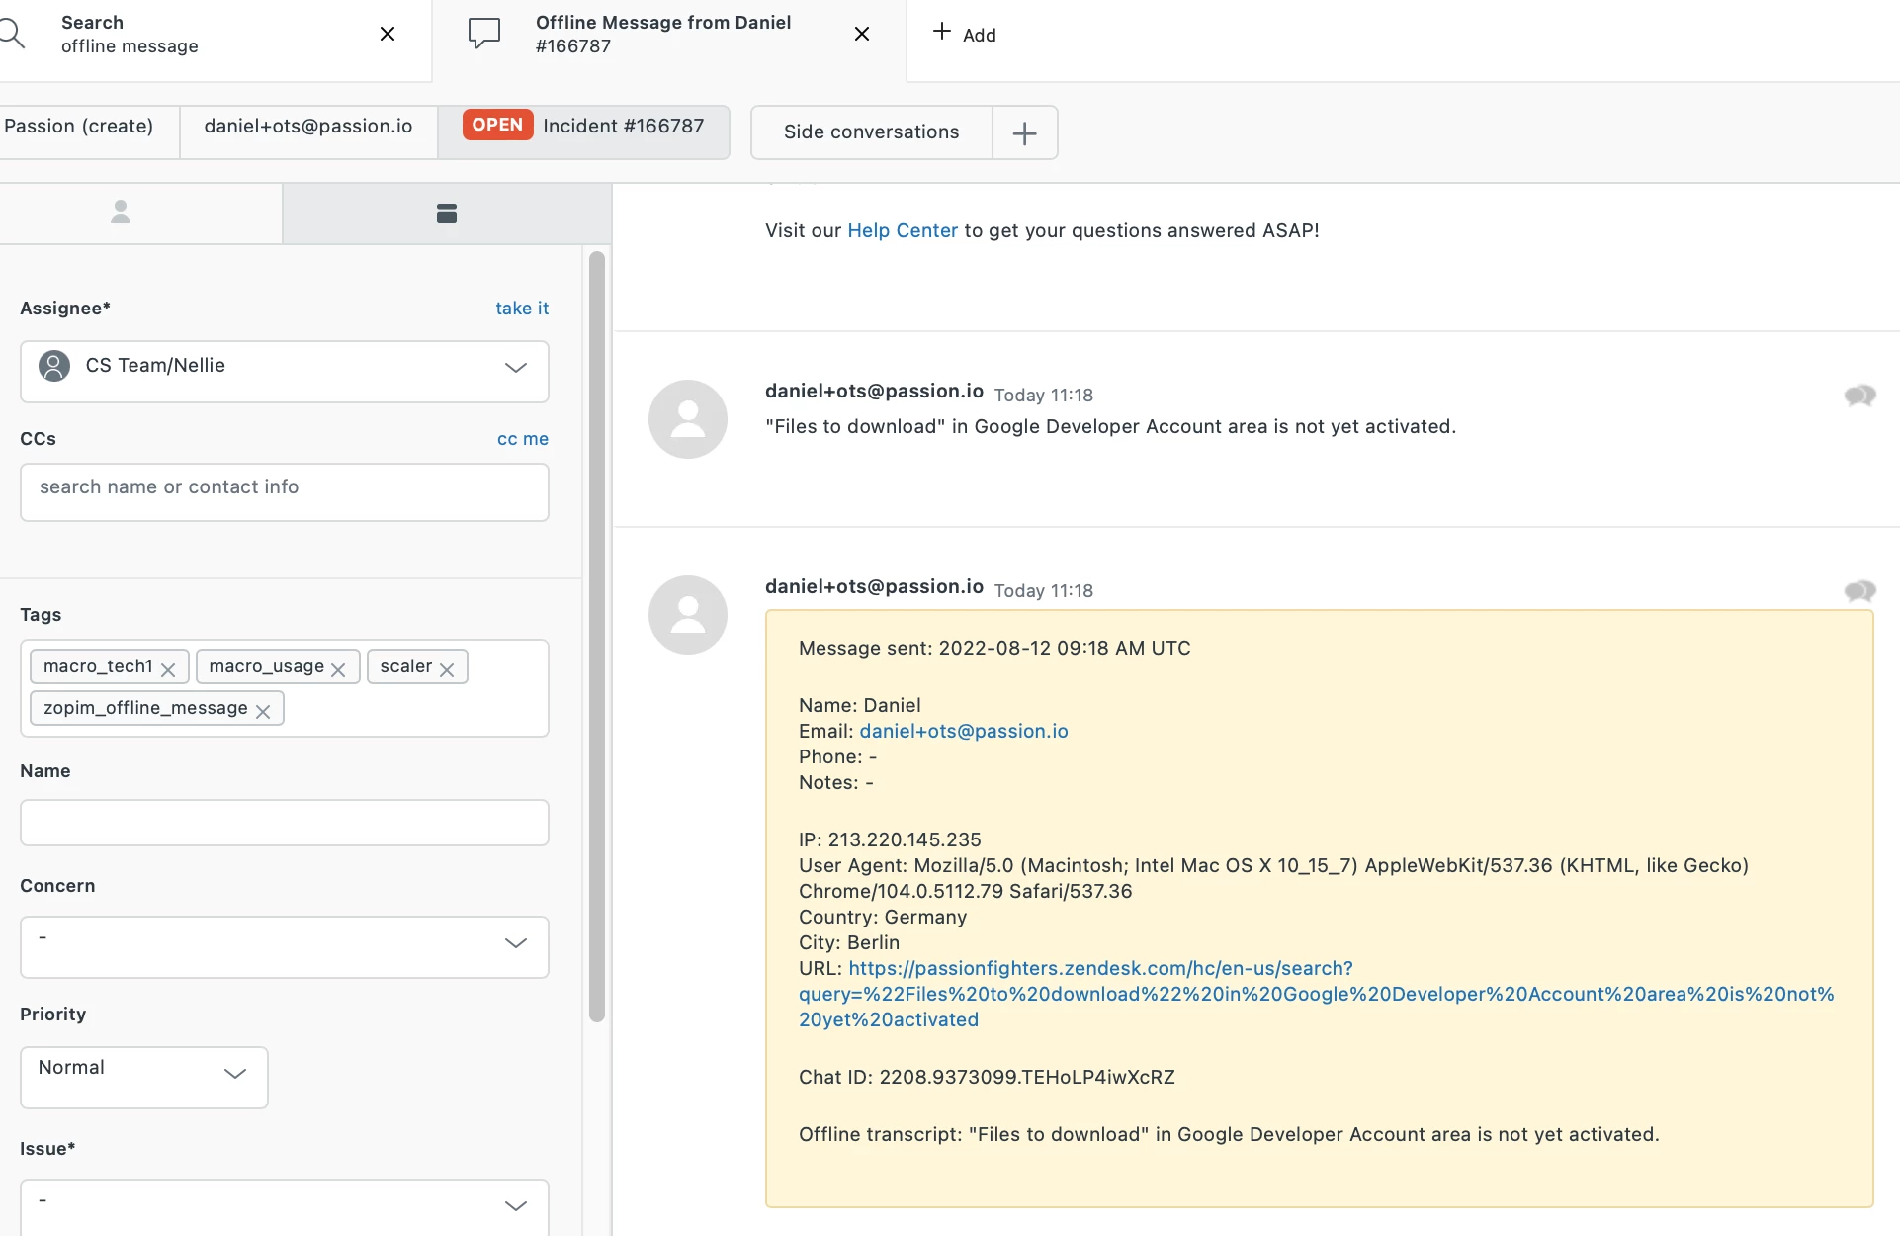Click the search magnifier icon
Image resolution: width=1900 pixels, height=1236 pixels.
click(x=13, y=34)
